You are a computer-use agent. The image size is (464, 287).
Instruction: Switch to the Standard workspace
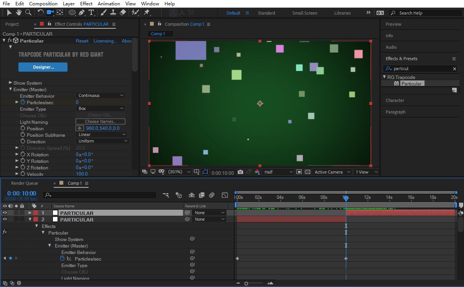pos(267,13)
